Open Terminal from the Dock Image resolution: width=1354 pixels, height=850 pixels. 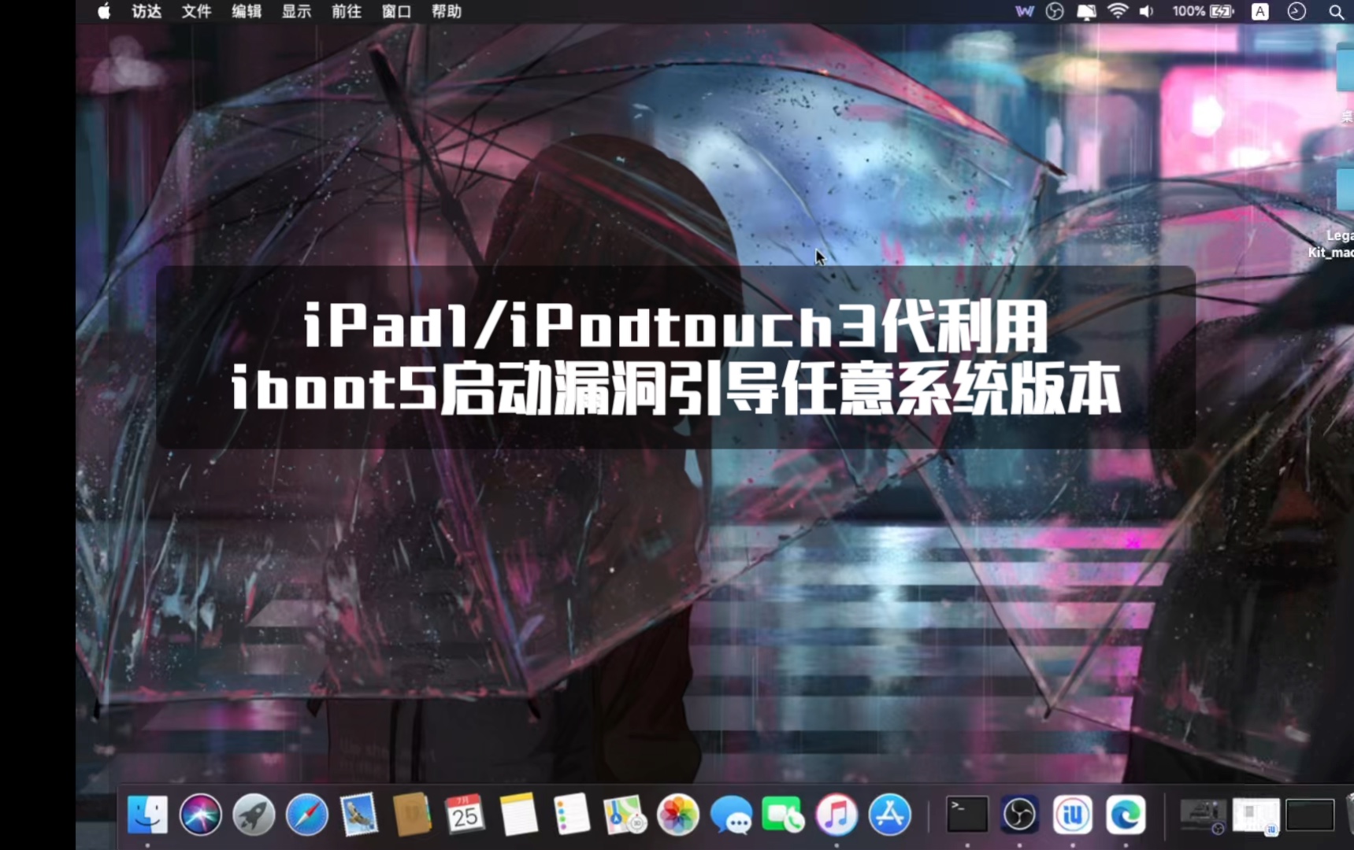point(967,815)
